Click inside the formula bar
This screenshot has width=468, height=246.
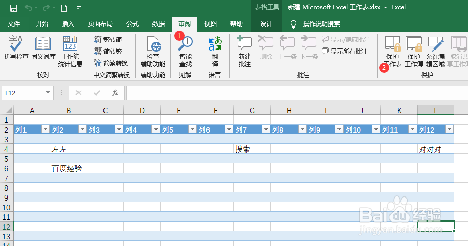click(297, 93)
